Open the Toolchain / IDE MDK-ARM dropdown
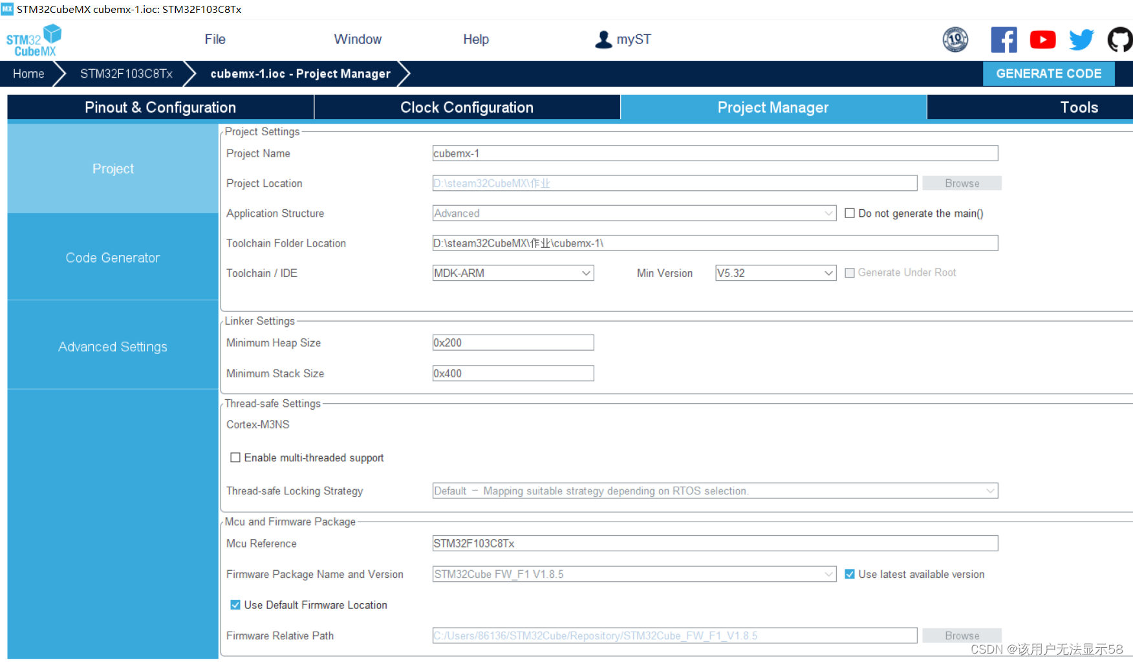The height and width of the screenshot is (662, 1133). pyautogui.click(x=513, y=273)
